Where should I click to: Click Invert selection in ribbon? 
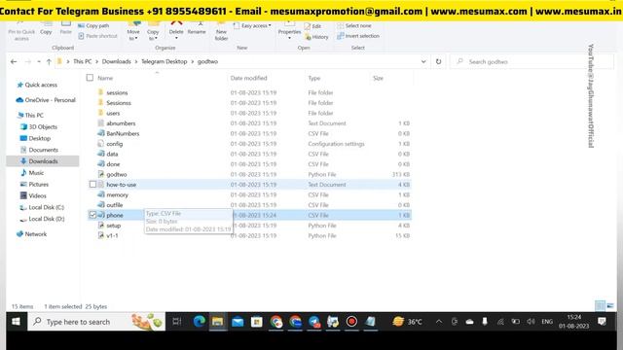coord(358,36)
